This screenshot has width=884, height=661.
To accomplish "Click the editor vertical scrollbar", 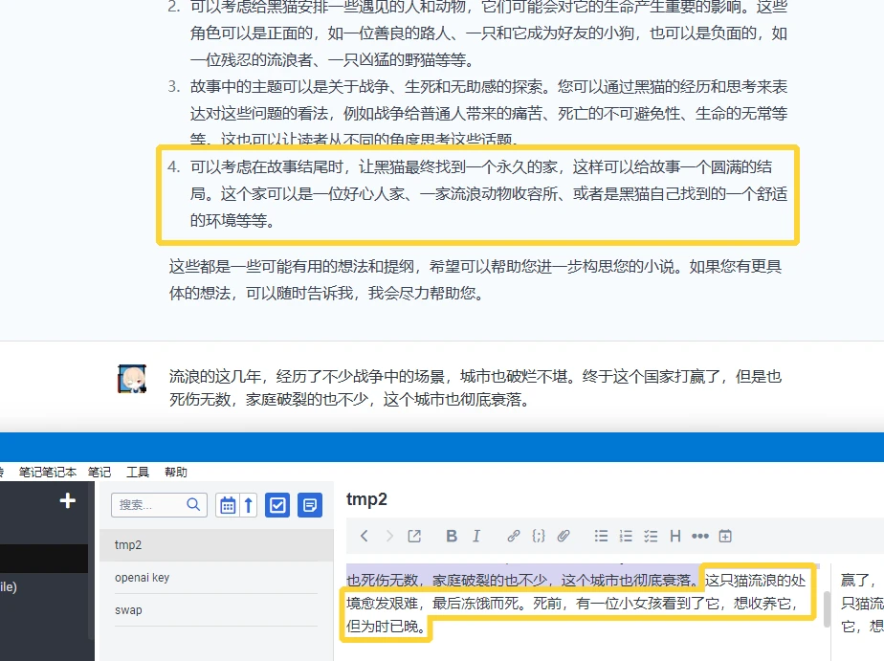I will pos(827,608).
